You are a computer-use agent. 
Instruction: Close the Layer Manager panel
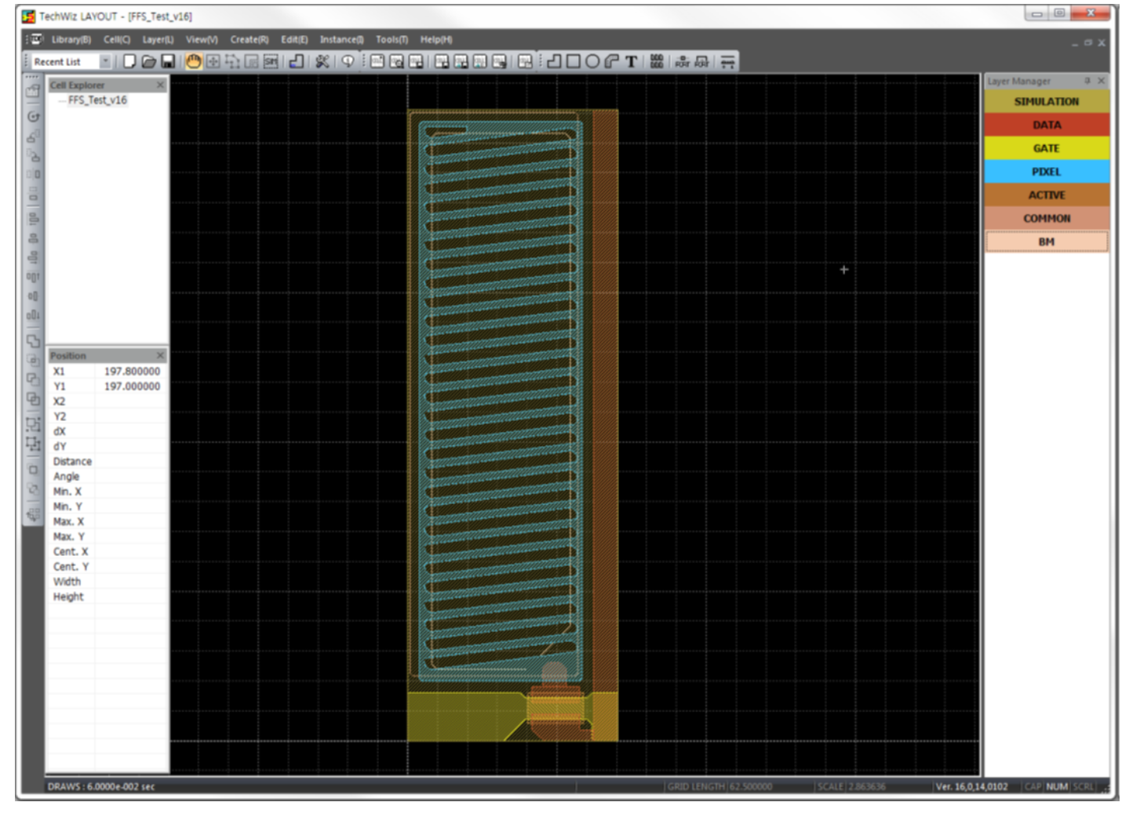click(1101, 81)
